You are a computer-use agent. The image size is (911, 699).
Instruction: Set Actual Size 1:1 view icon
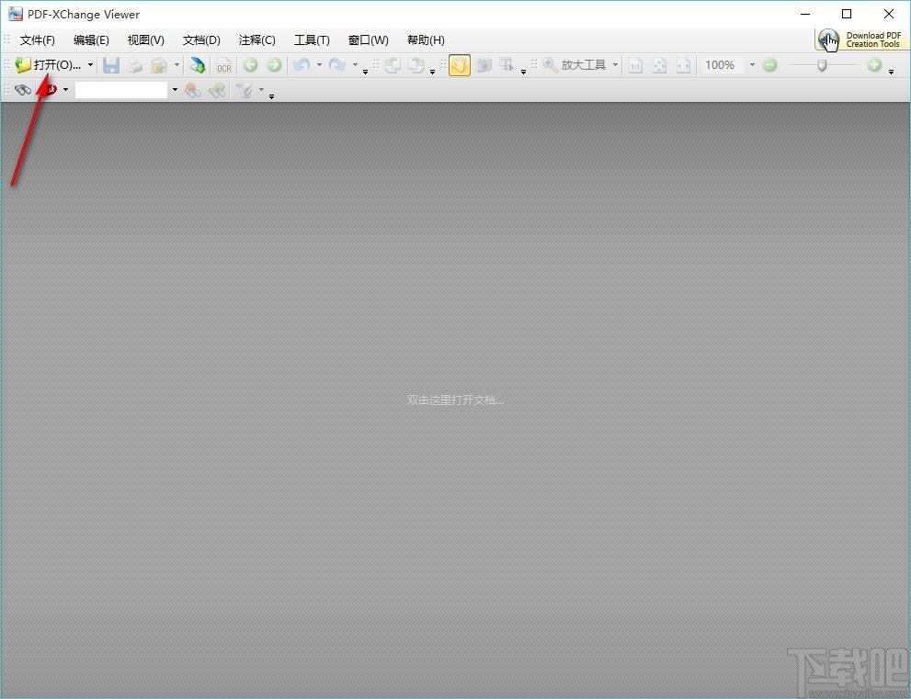pos(635,65)
